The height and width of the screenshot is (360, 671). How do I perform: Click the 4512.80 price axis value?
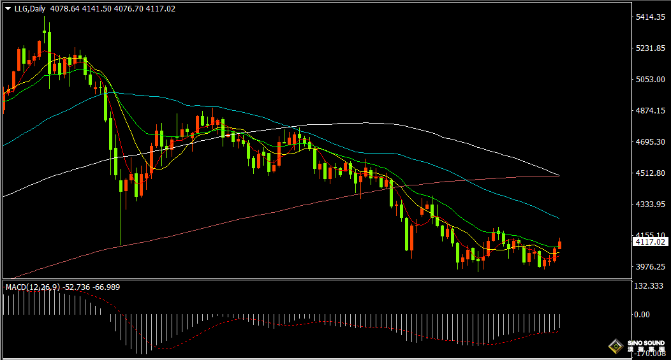(x=651, y=173)
